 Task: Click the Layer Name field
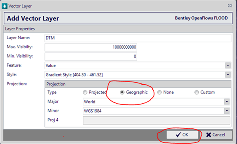tap(138, 38)
